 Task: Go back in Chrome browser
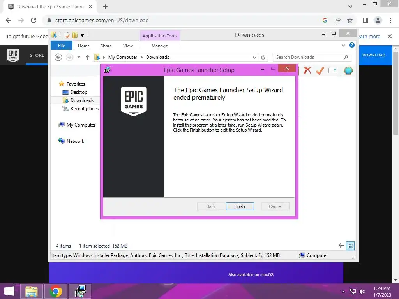coord(9,20)
